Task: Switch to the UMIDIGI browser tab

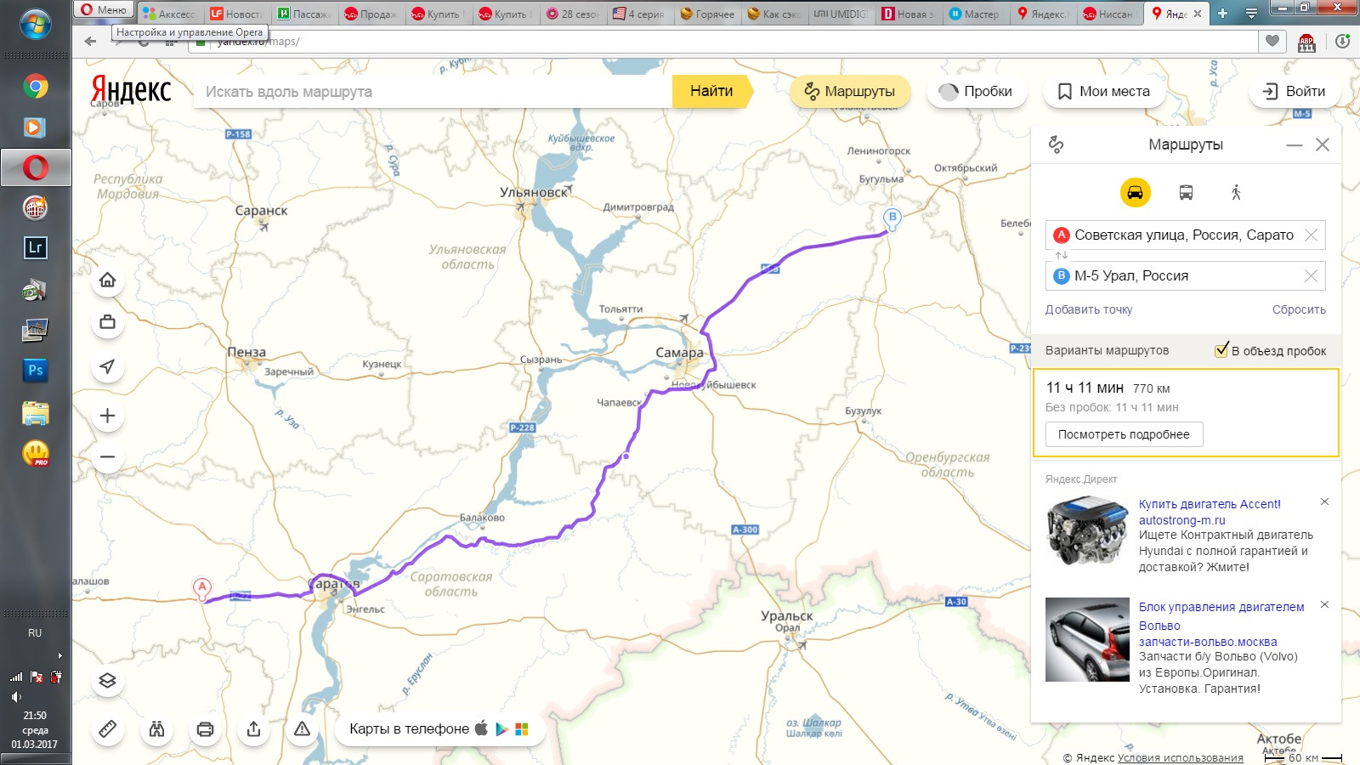Action: 842,14
